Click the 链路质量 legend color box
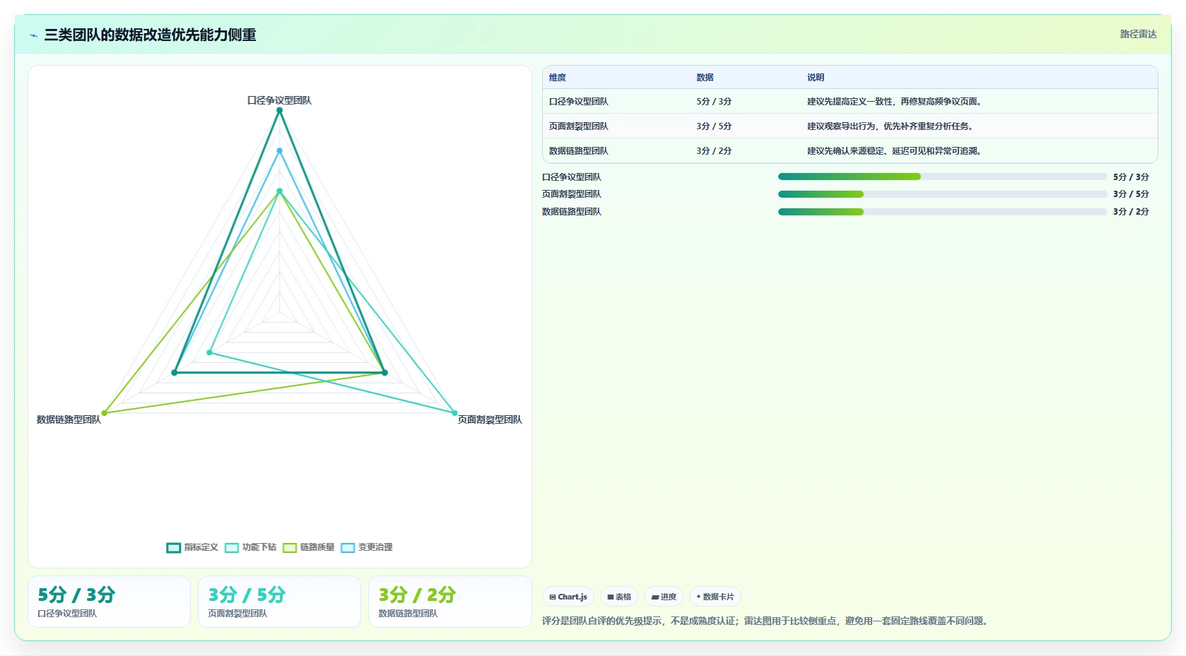1186x656 pixels. pyautogui.click(x=290, y=548)
